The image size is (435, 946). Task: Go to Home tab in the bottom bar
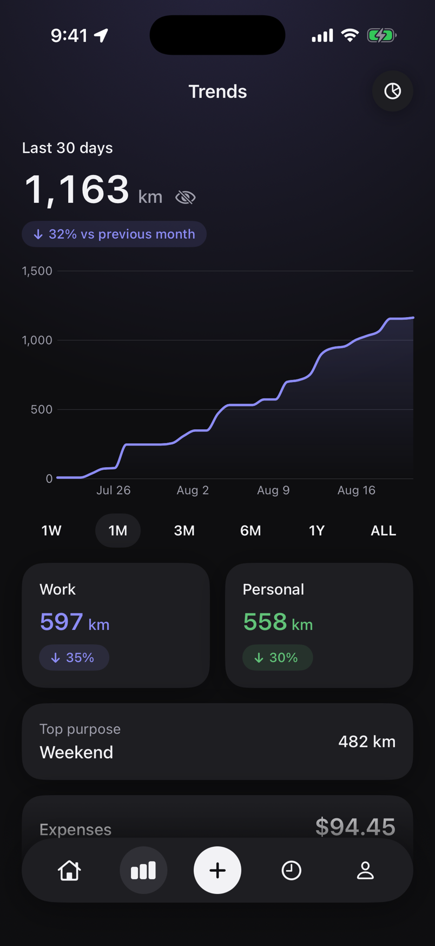click(x=69, y=870)
